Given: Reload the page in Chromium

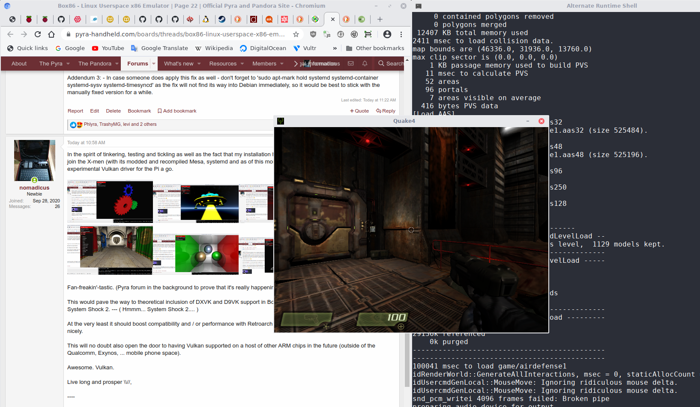Looking at the screenshot, I should click(x=38, y=34).
